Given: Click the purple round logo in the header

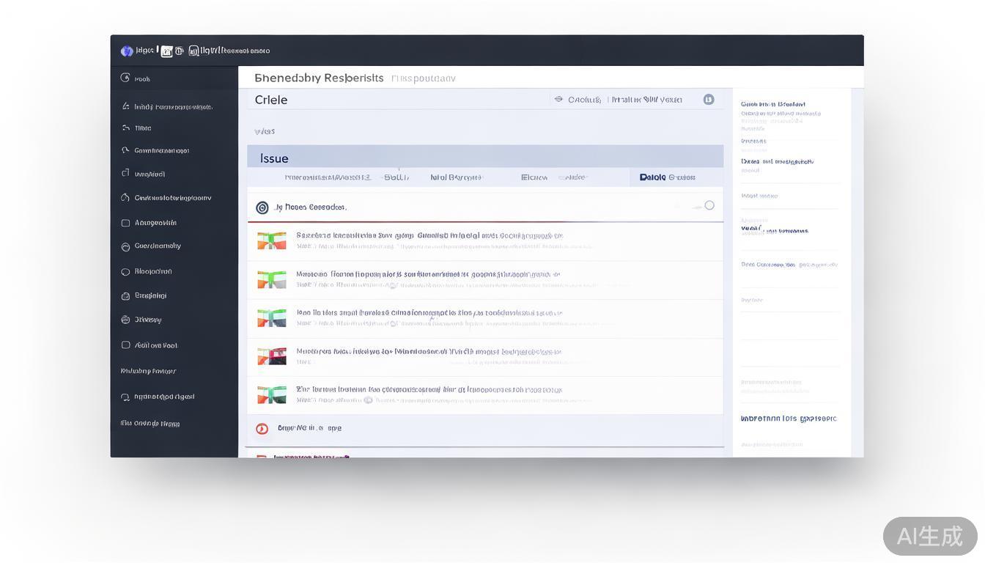Looking at the screenshot, I should (127, 51).
